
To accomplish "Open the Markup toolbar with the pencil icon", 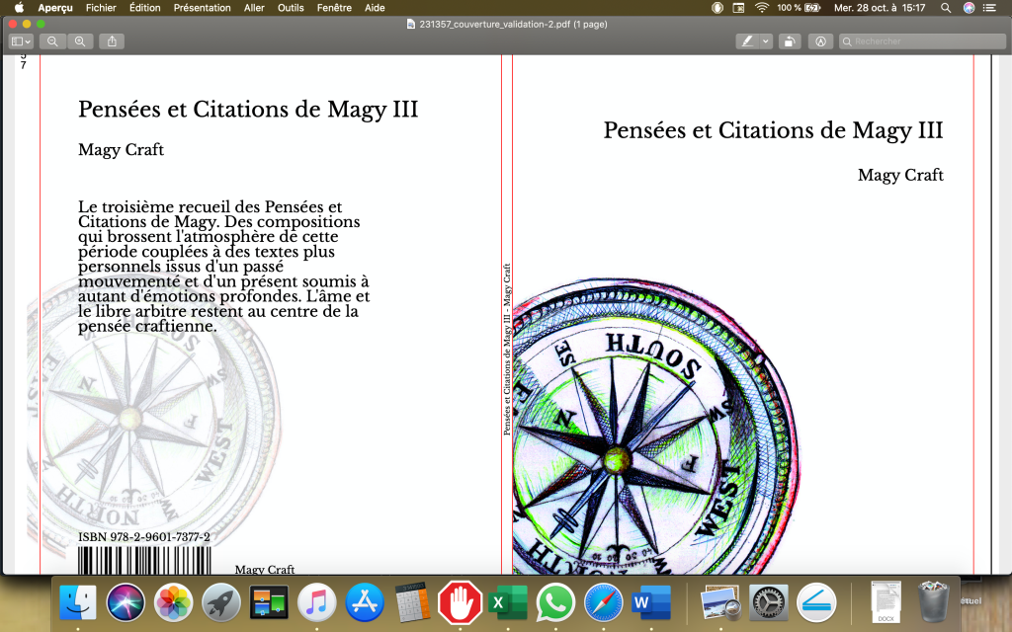I will pos(820,41).
